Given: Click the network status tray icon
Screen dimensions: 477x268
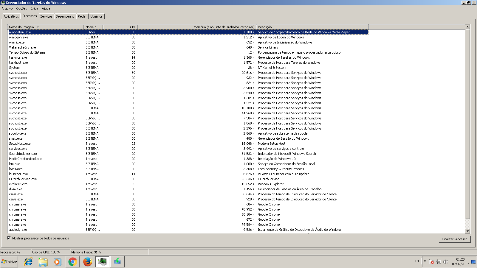Looking at the screenshot, I should [439, 262].
